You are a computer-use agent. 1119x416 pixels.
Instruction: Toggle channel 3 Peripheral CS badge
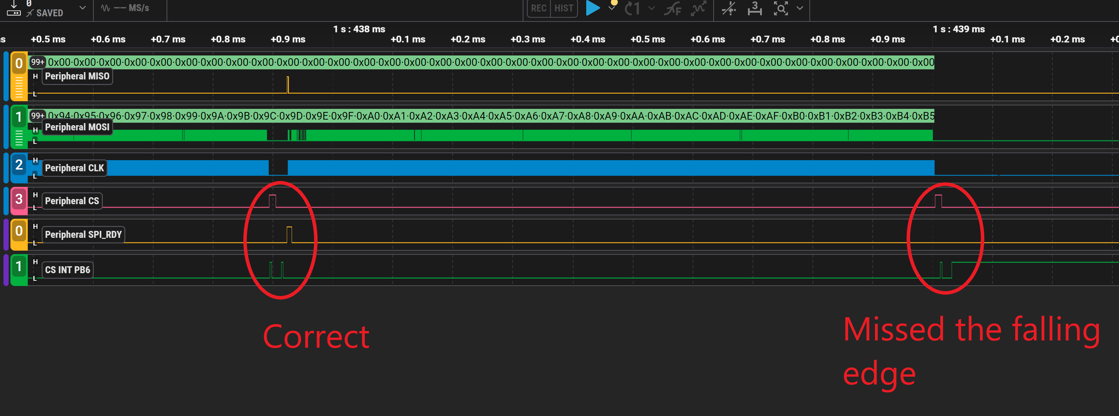coord(19,200)
